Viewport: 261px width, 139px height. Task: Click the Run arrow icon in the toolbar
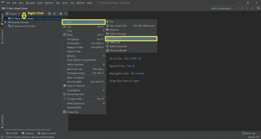237,8
